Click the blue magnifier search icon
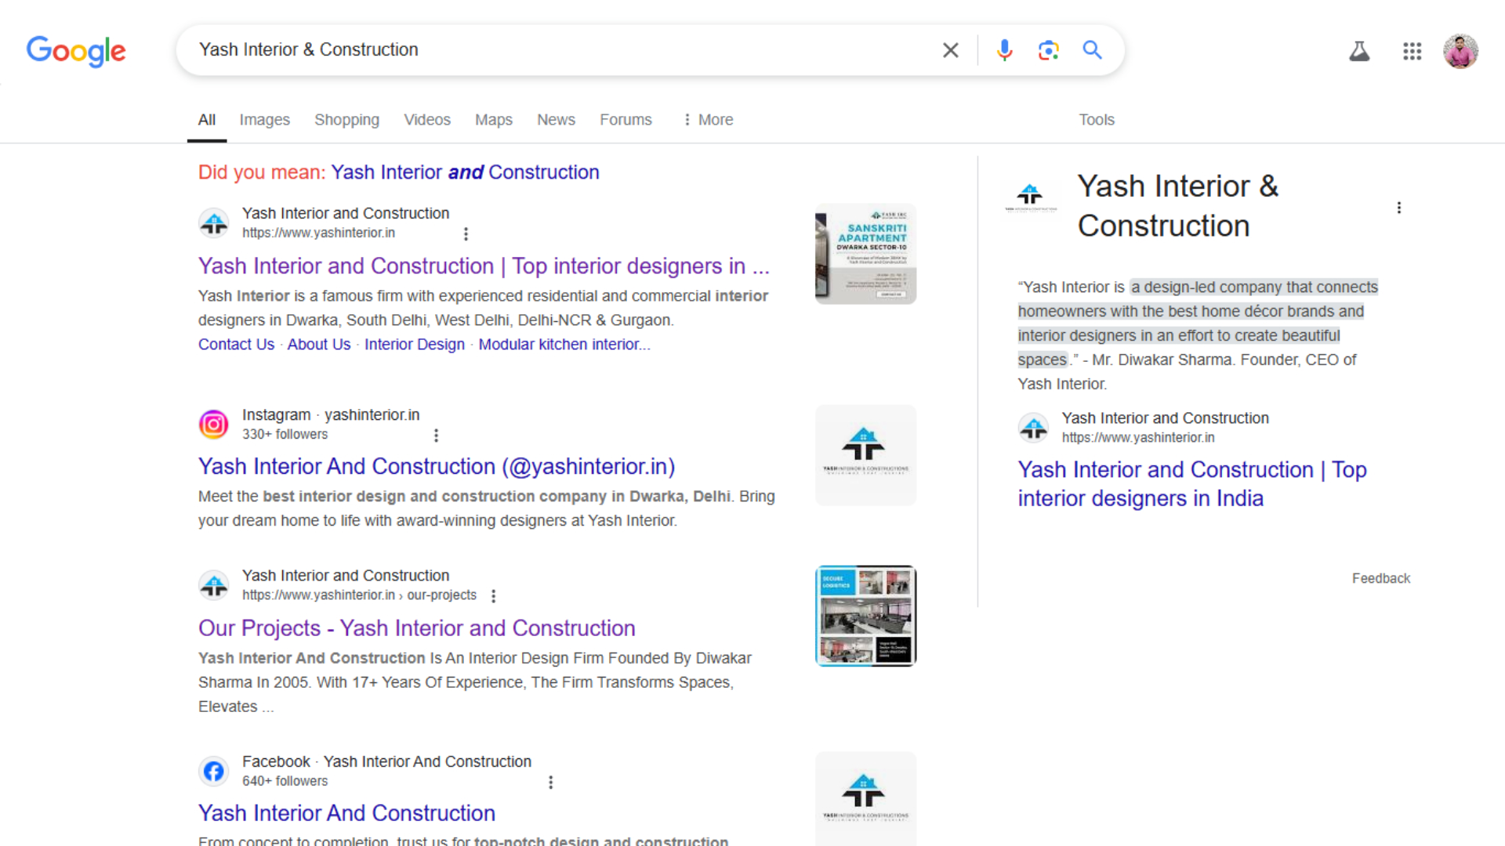The image size is (1505, 846). click(x=1092, y=50)
